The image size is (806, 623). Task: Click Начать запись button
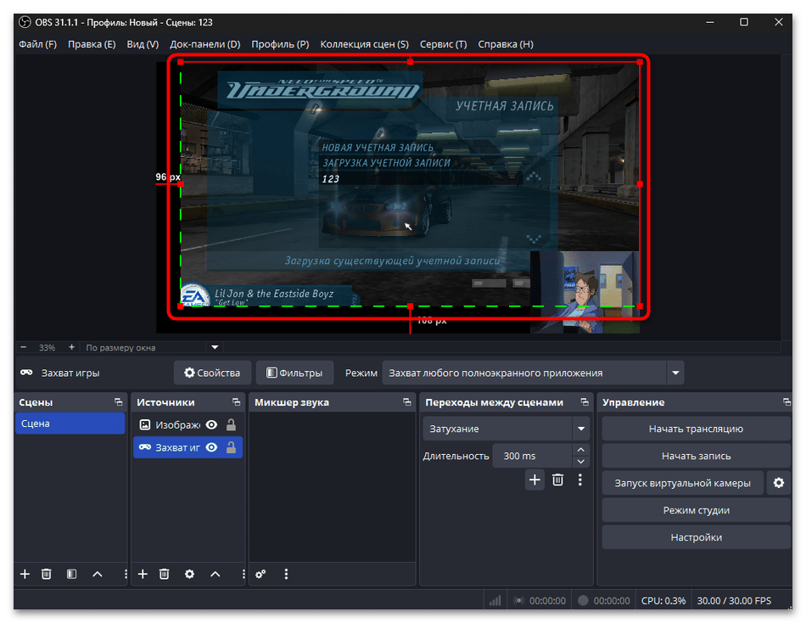click(x=696, y=456)
